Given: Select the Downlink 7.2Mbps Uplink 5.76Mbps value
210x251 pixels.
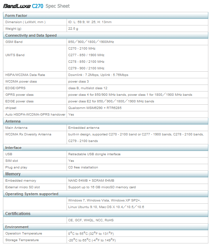Looking at the screenshot, I should pos(98,75).
